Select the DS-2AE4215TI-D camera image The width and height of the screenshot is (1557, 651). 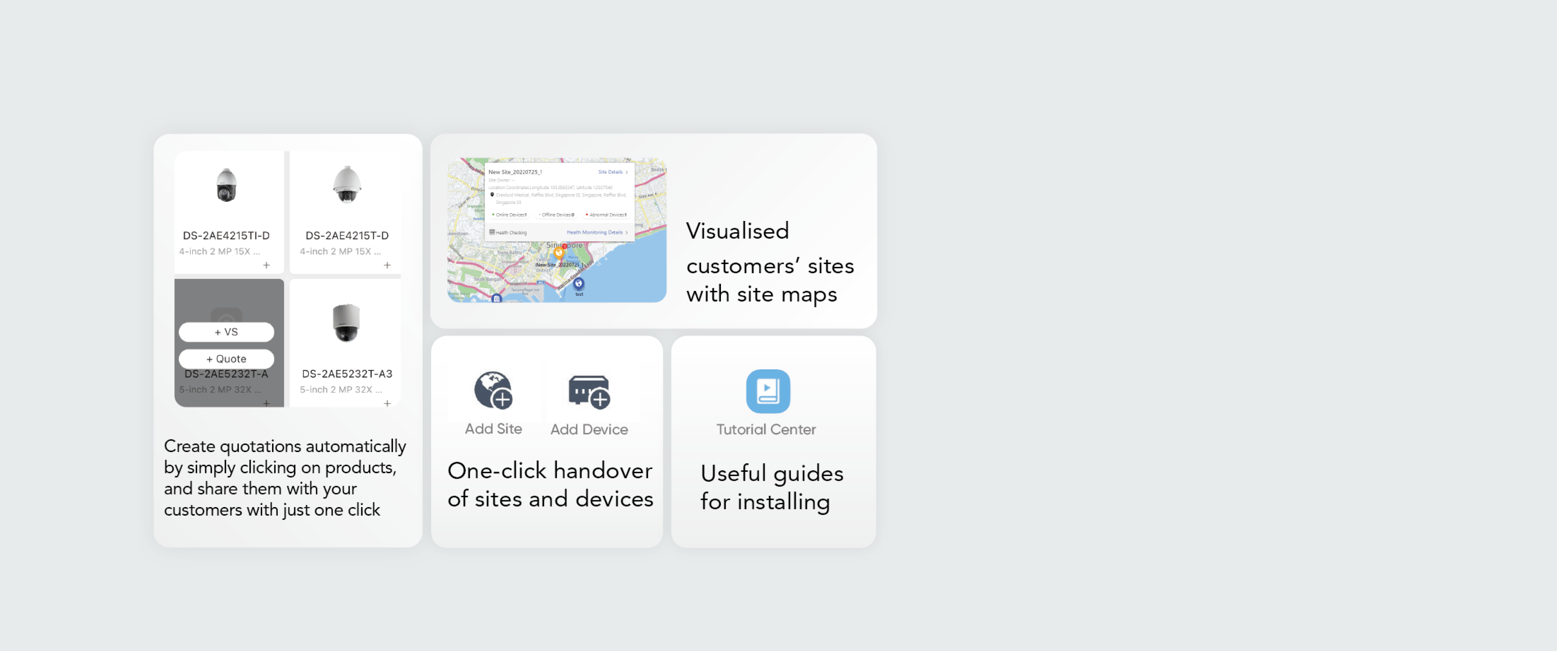(x=227, y=185)
